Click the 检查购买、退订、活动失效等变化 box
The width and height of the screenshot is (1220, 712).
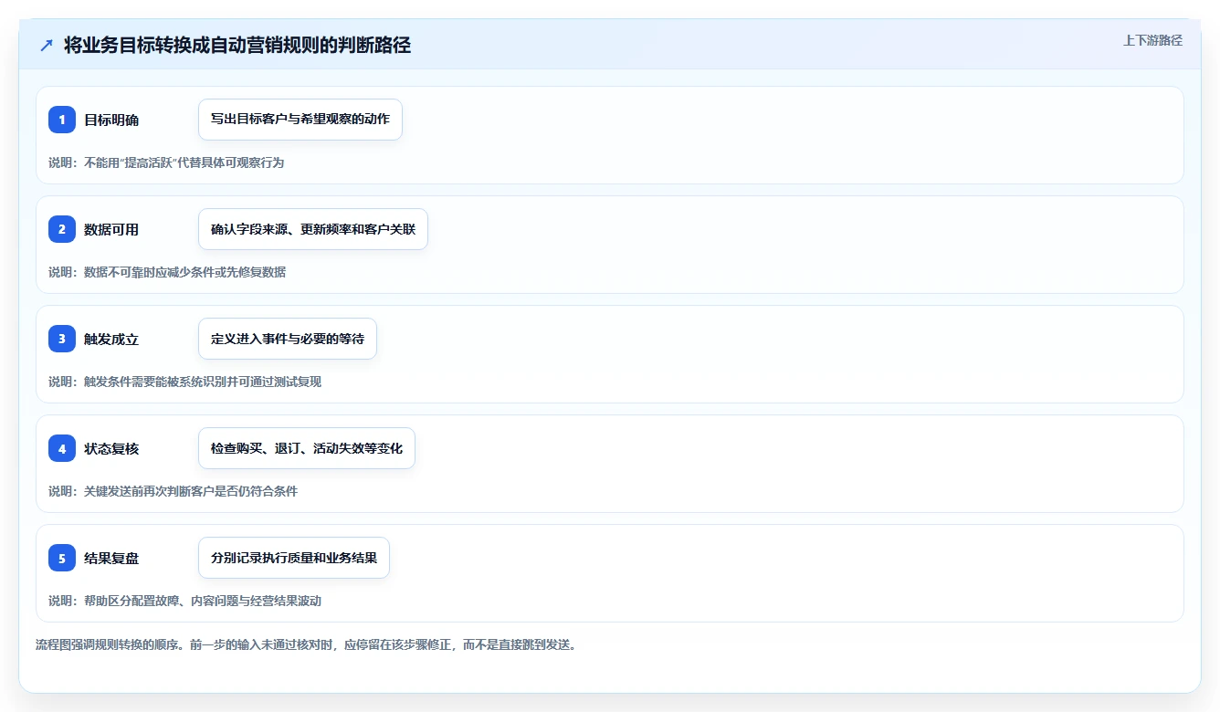pyautogui.click(x=307, y=448)
